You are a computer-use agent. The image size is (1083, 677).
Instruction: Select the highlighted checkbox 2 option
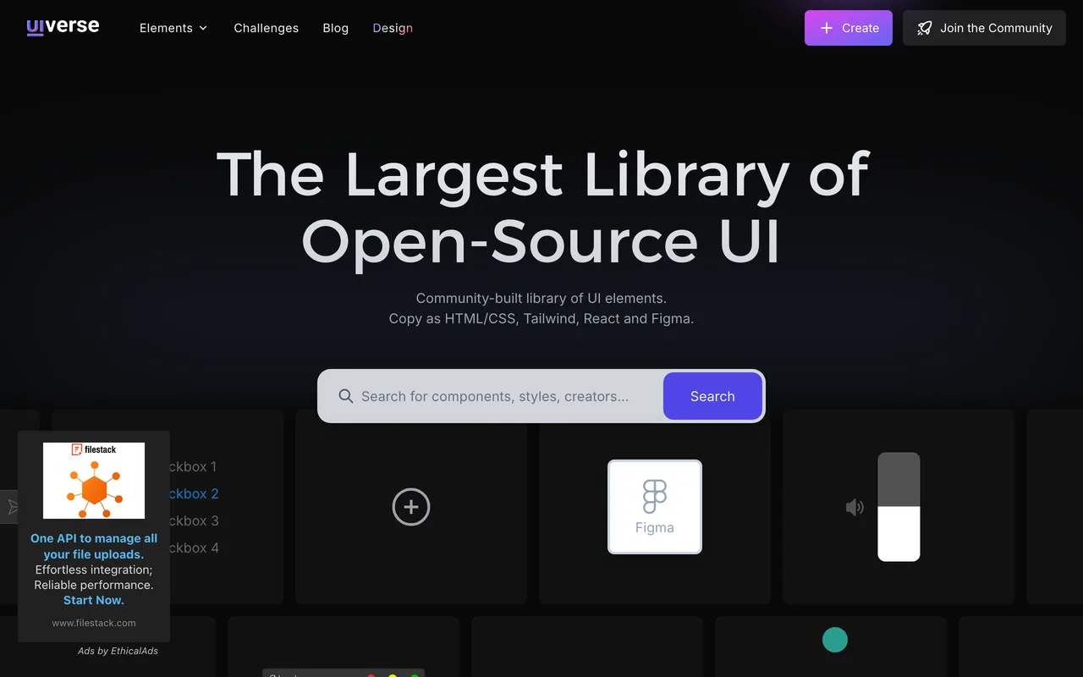(x=194, y=493)
